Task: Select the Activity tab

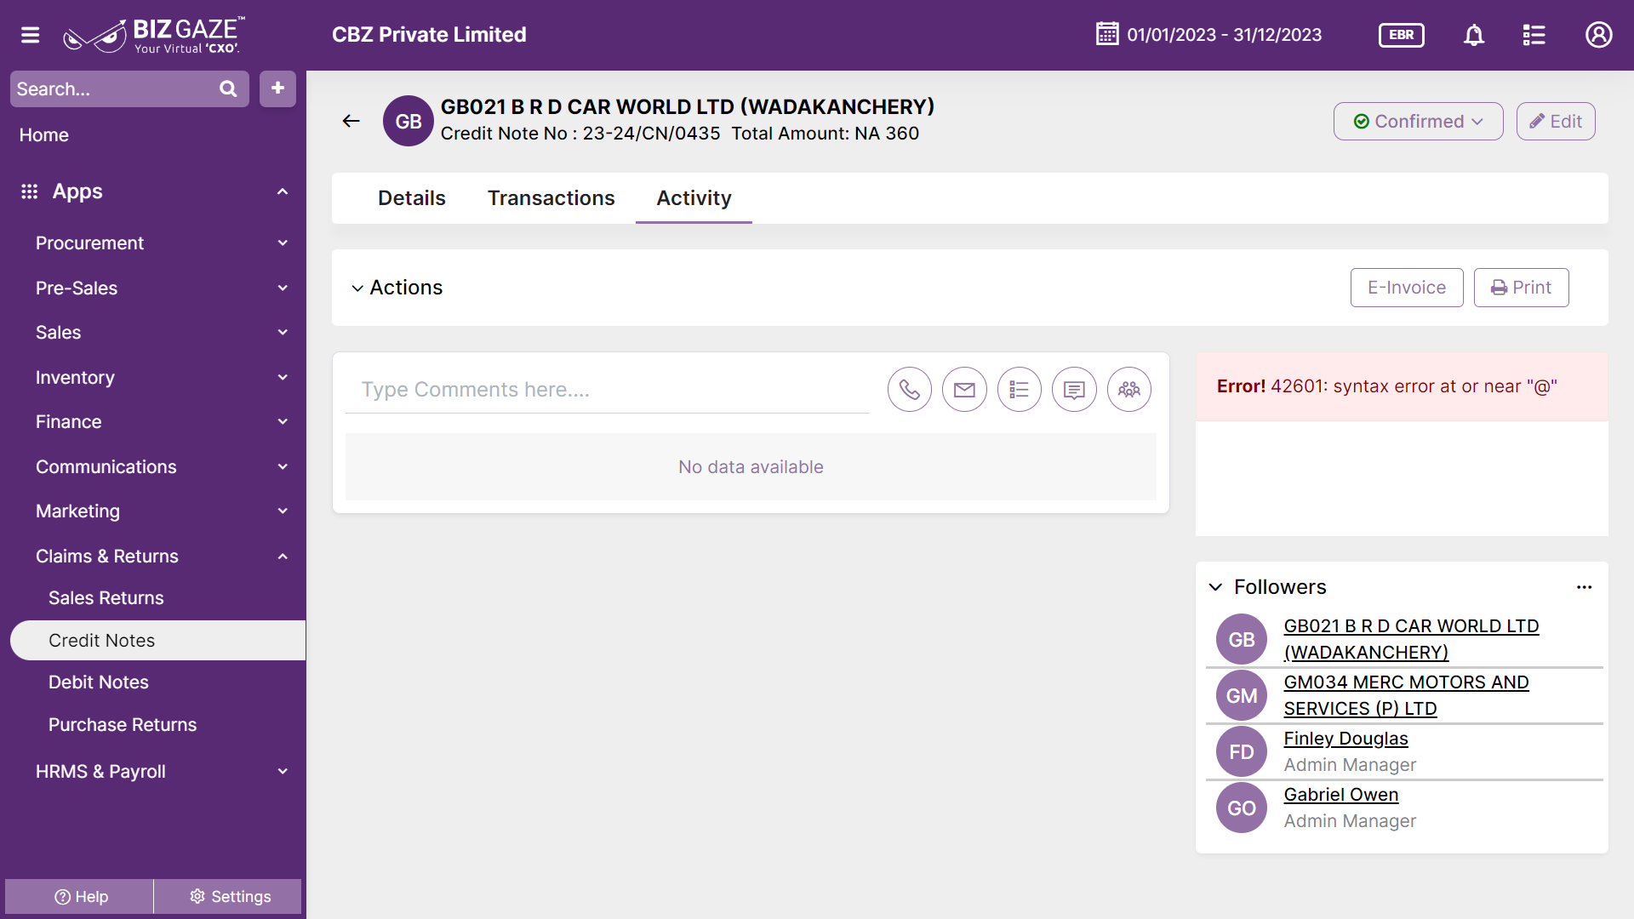Action: click(694, 198)
